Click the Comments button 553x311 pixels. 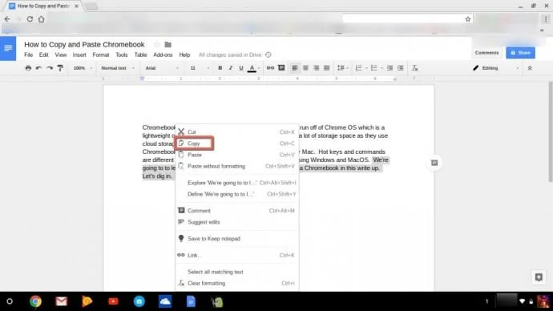tap(486, 53)
